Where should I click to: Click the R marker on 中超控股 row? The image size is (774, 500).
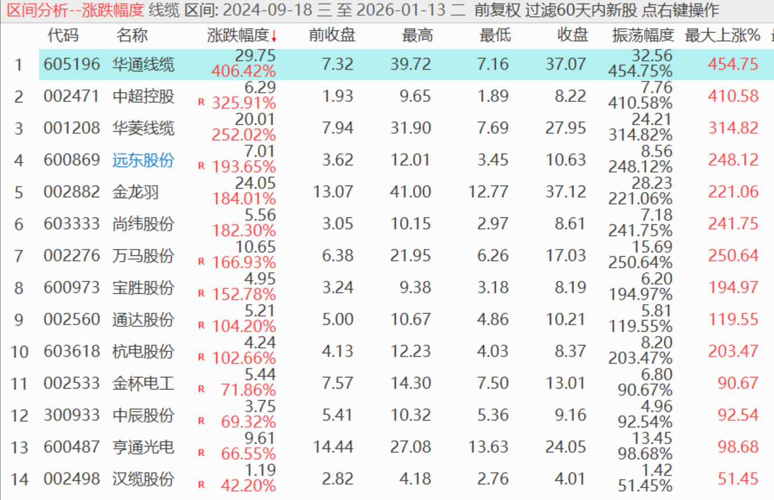pos(201,102)
